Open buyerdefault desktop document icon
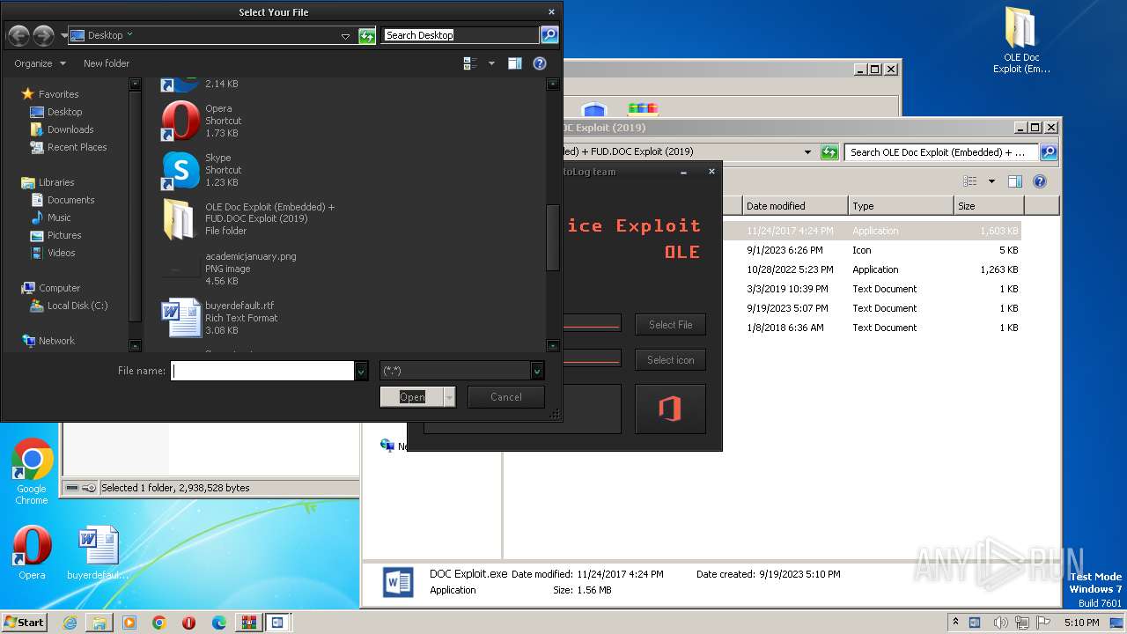 click(x=98, y=553)
